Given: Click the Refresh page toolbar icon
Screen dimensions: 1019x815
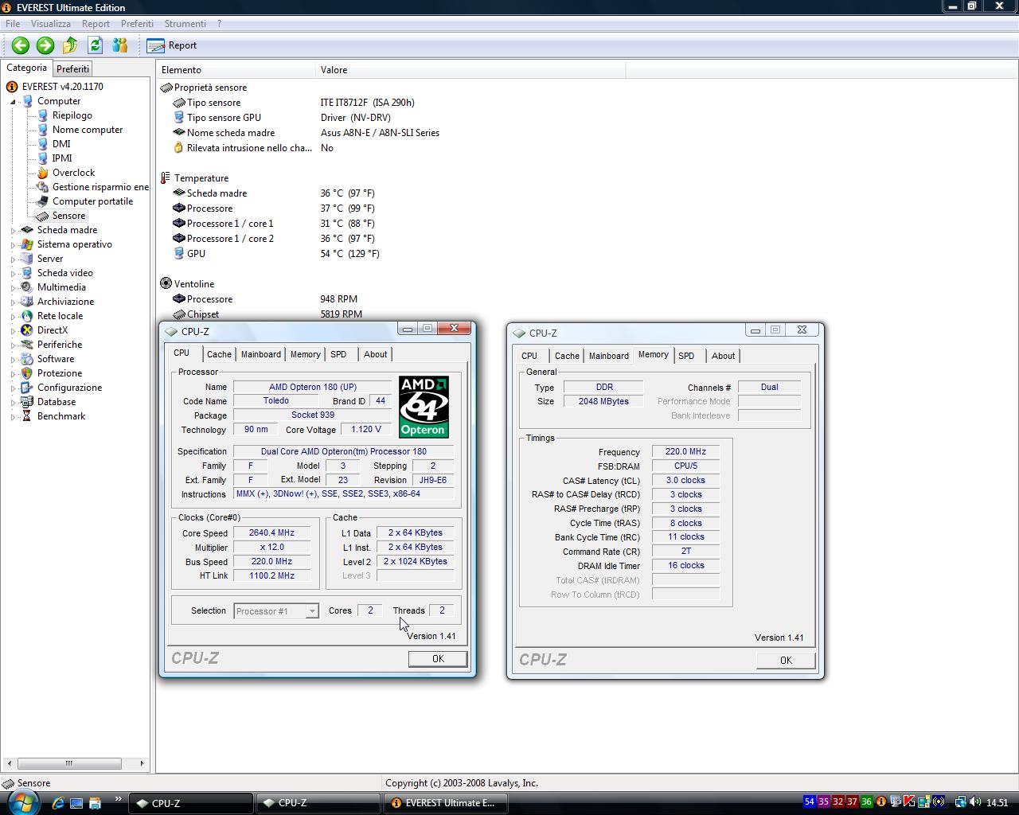Looking at the screenshot, I should tap(95, 45).
